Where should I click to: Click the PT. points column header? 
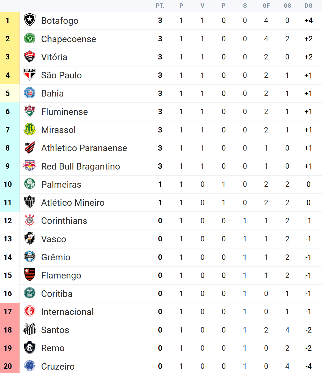[x=160, y=6]
